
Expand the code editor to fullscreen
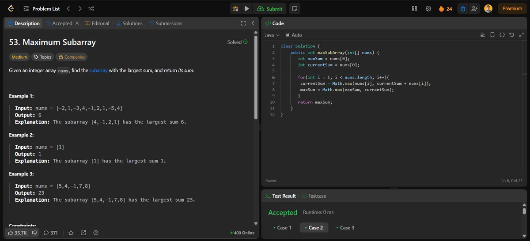[521, 35]
